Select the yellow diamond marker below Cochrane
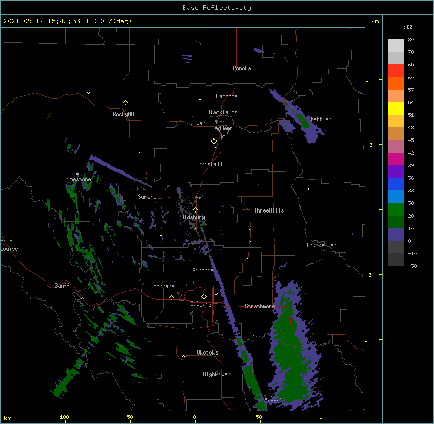The image size is (434, 424). coord(171,297)
